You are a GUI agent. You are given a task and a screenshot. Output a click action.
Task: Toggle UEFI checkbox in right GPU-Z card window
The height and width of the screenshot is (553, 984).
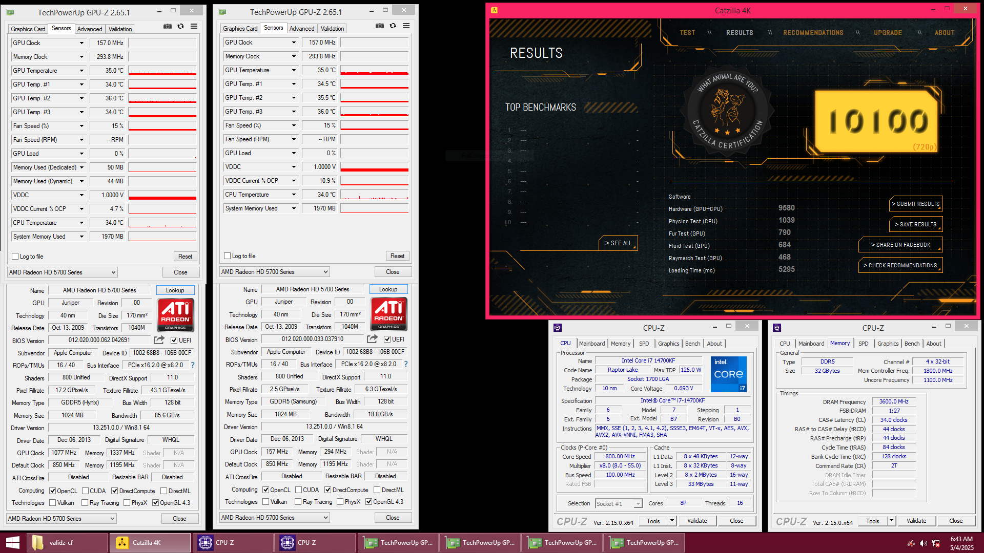(x=387, y=339)
